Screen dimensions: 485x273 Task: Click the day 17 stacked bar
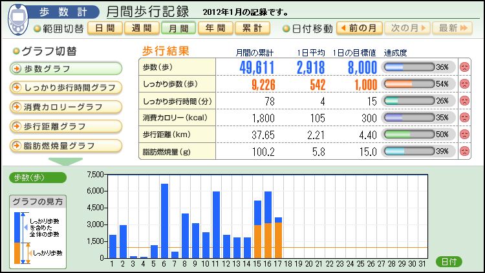tap(278, 237)
